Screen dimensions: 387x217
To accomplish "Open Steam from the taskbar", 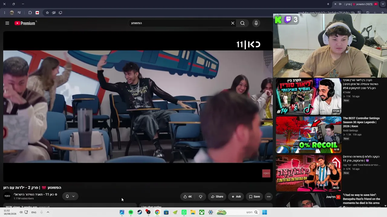I will (139, 212).
